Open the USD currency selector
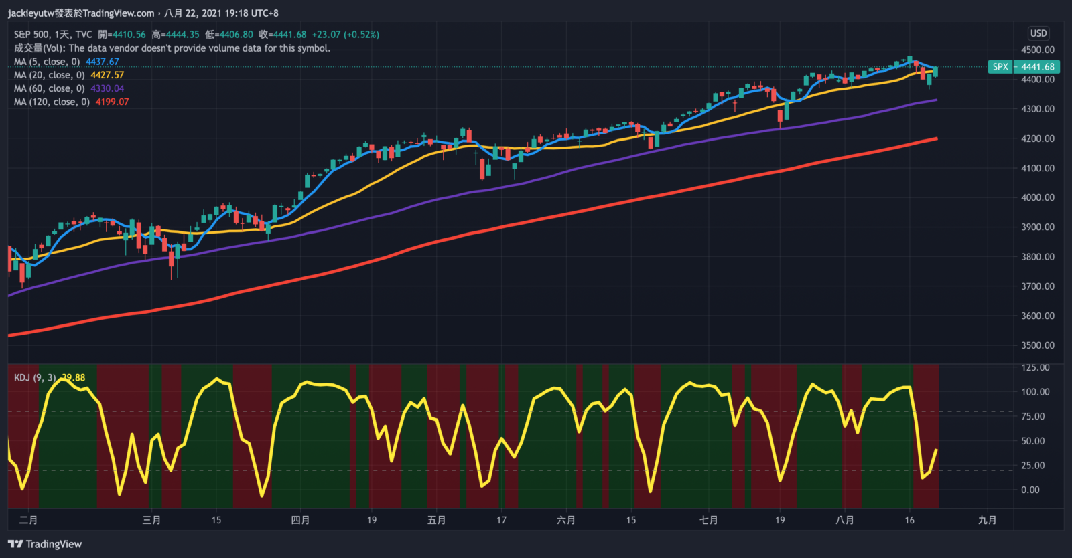This screenshot has height=558, width=1072. [x=1038, y=33]
